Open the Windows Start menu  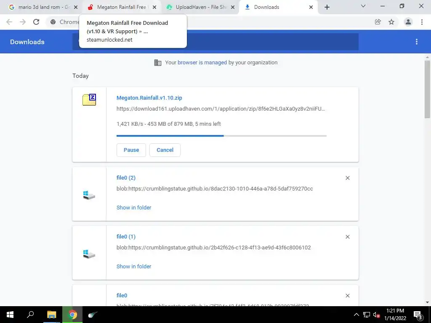[10, 315]
